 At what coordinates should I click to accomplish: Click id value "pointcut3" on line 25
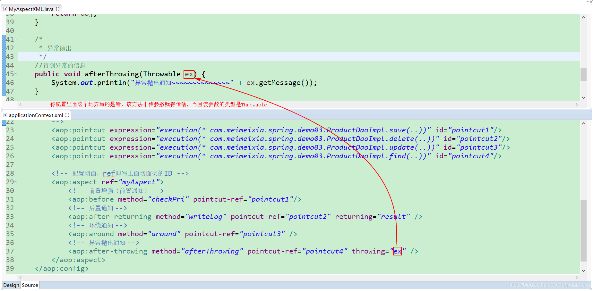pos(479,147)
